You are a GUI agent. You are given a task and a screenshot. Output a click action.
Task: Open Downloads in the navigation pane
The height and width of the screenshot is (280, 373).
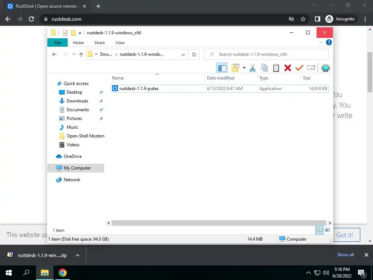77,101
